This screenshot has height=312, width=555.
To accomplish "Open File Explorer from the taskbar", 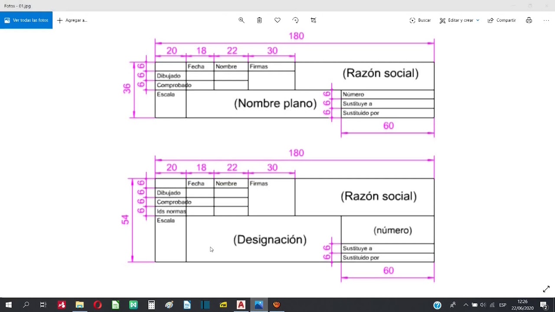I will pyautogui.click(x=79, y=305).
